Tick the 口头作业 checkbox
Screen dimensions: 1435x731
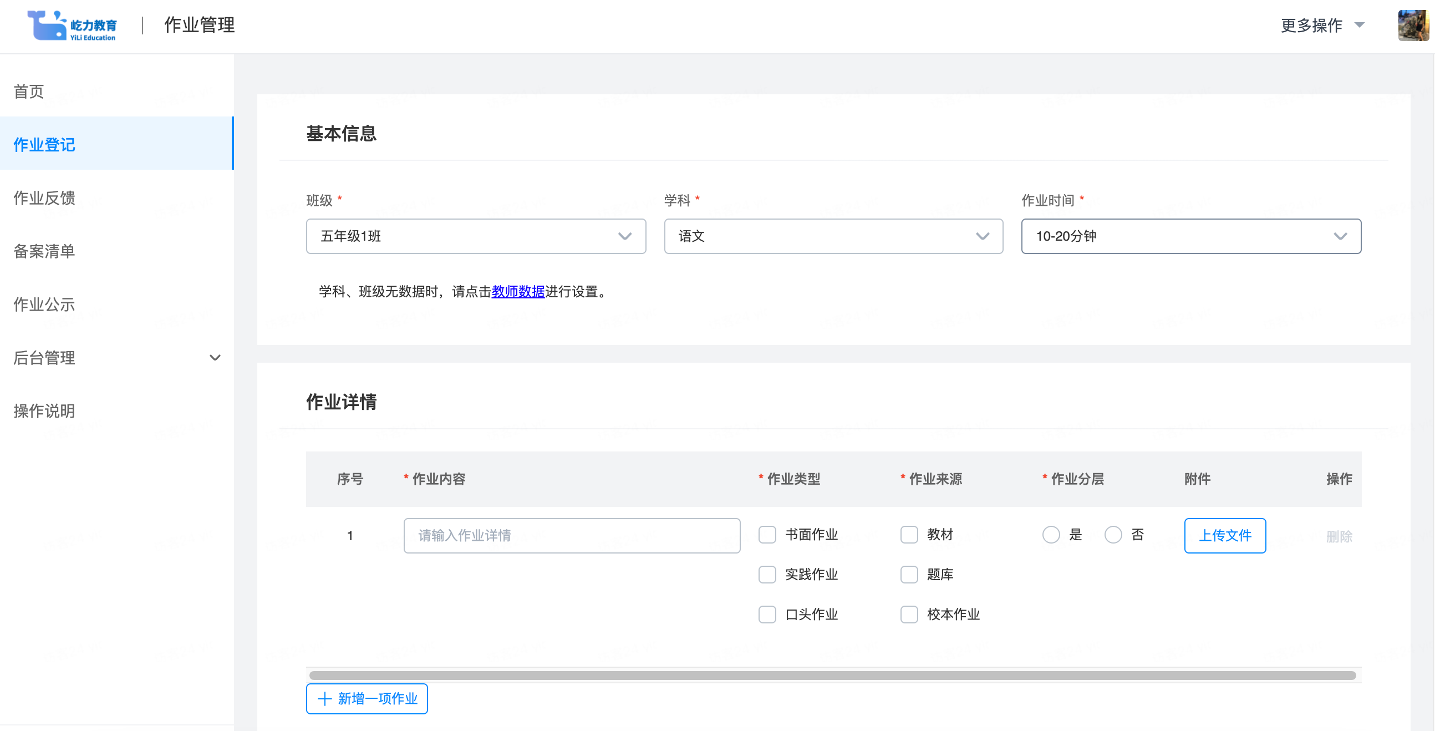coord(767,615)
